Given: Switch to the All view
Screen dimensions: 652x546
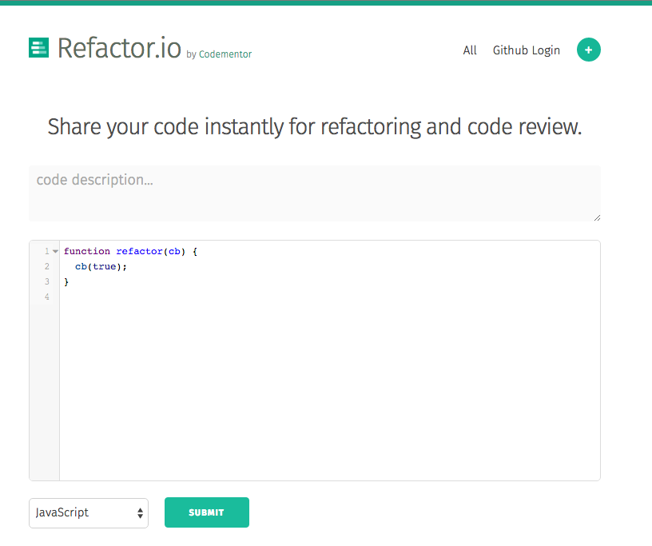Looking at the screenshot, I should click(470, 50).
